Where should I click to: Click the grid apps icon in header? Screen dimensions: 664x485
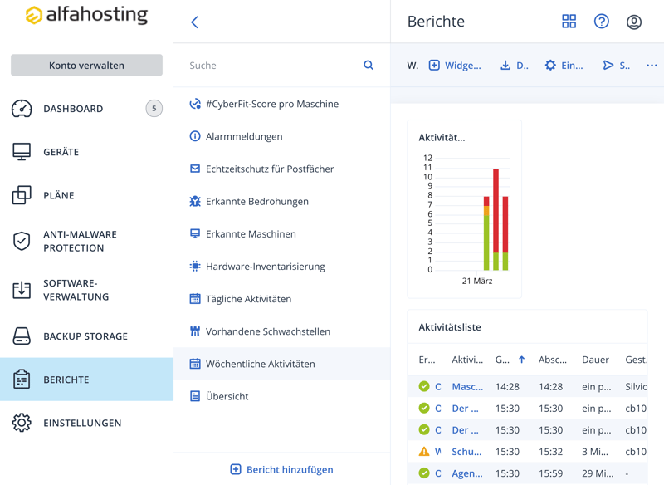click(569, 22)
